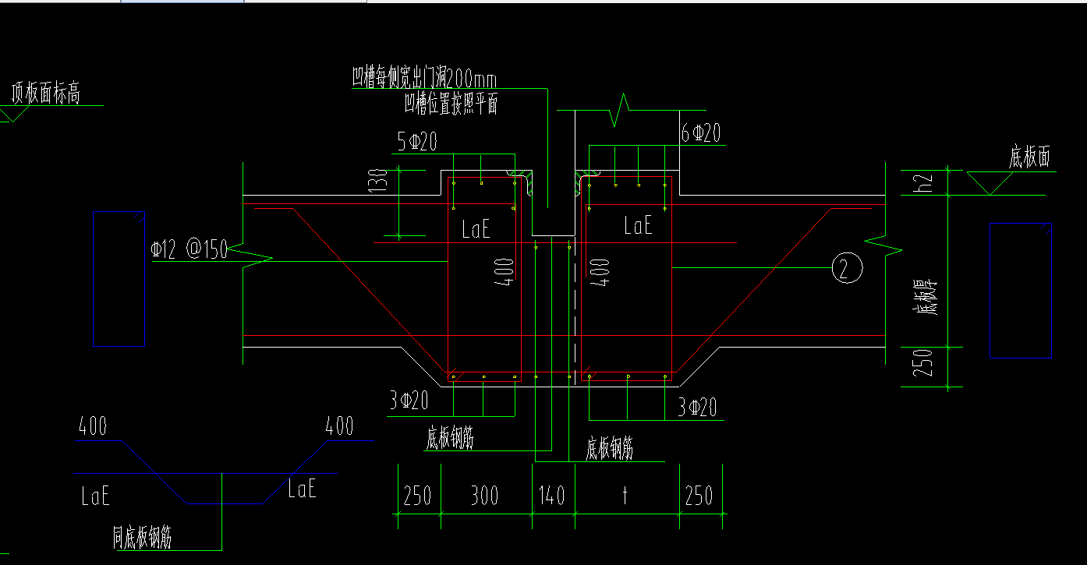
Task: Select the "300" horizontal dimension text
Action: [485, 496]
